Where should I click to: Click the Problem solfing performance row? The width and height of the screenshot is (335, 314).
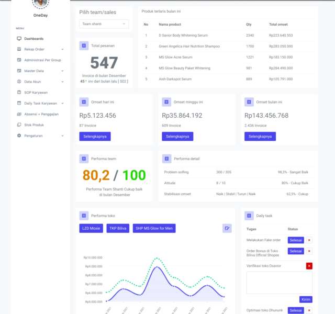(238, 172)
